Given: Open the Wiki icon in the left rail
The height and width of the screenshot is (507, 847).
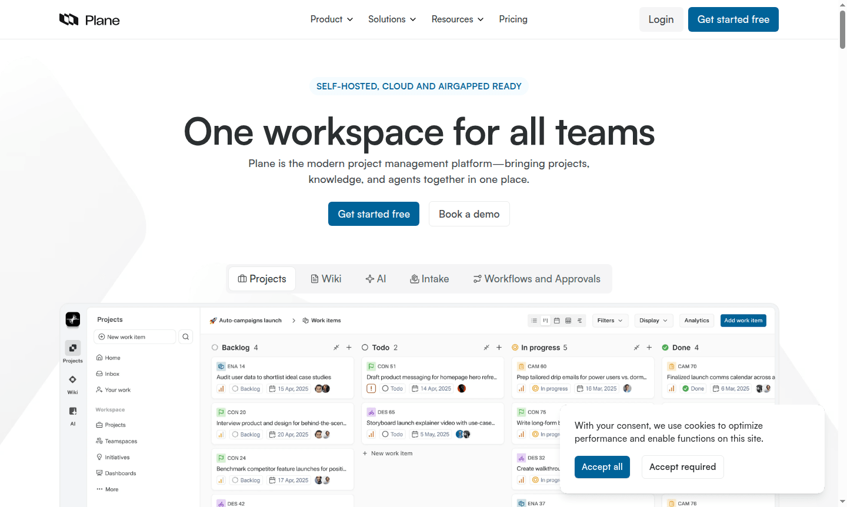Looking at the screenshot, I should (x=73, y=380).
